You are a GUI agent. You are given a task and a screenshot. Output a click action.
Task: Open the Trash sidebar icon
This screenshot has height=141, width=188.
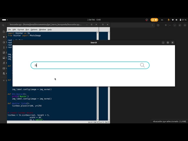(x=4, y=74)
